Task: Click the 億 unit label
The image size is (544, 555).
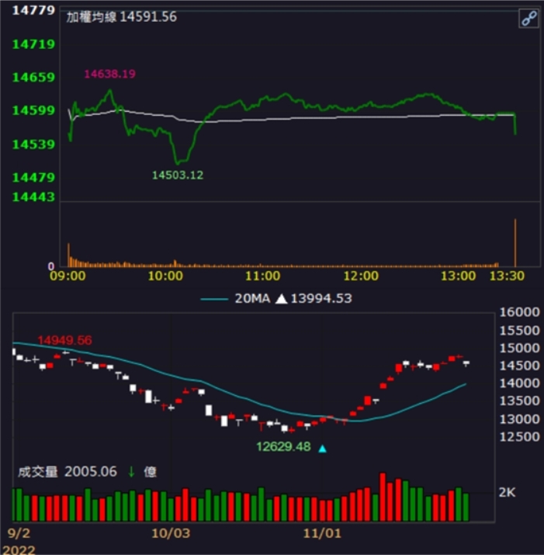Action: [x=150, y=472]
